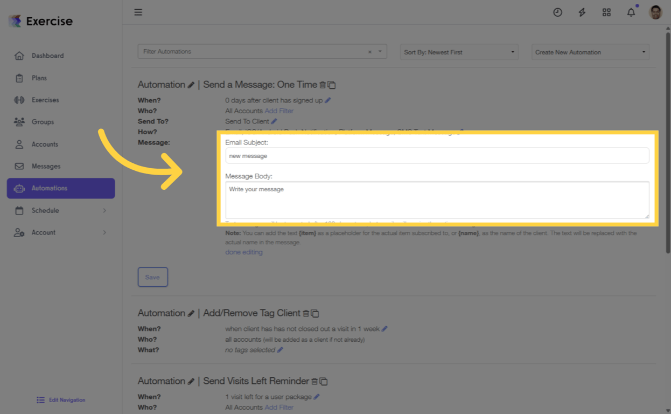The image size is (671, 414).
Task: Click the done editing link
Action: [244, 252]
